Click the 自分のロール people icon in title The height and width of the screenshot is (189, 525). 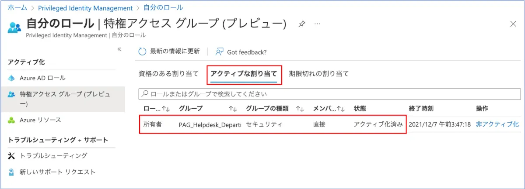click(x=14, y=27)
